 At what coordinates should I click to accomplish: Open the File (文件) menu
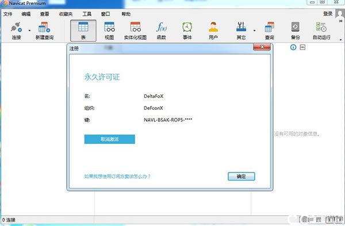[7, 14]
